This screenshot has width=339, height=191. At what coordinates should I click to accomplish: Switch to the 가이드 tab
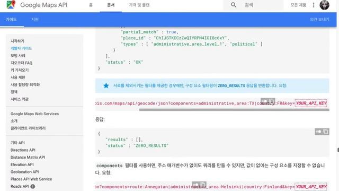(11, 20)
